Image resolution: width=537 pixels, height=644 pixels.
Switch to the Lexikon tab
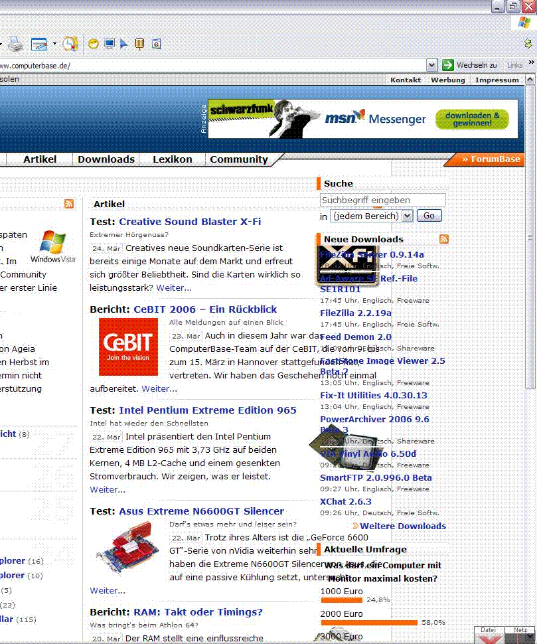(x=173, y=159)
